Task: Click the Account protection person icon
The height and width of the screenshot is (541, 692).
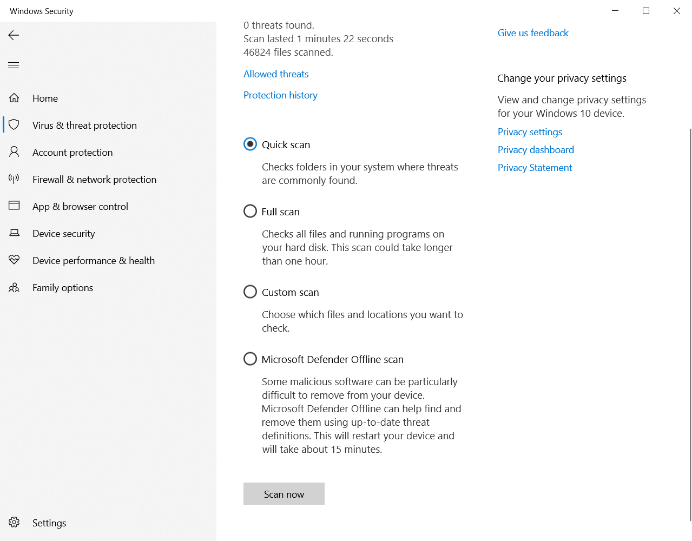Action: click(14, 152)
